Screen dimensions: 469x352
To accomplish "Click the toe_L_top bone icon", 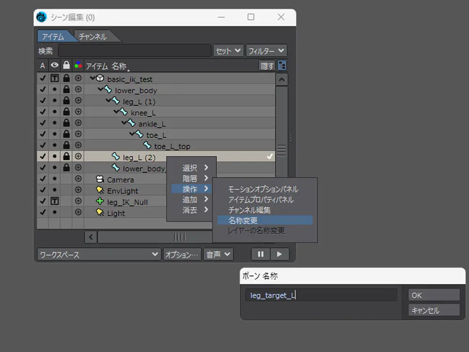I will (x=147, y=146).
